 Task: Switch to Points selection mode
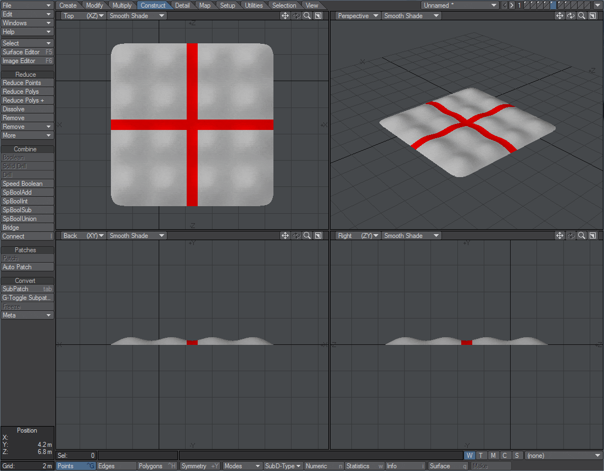[76, 466]
